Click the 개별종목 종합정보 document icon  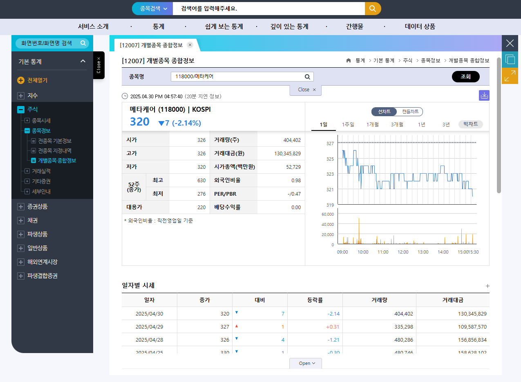[34, 161]
